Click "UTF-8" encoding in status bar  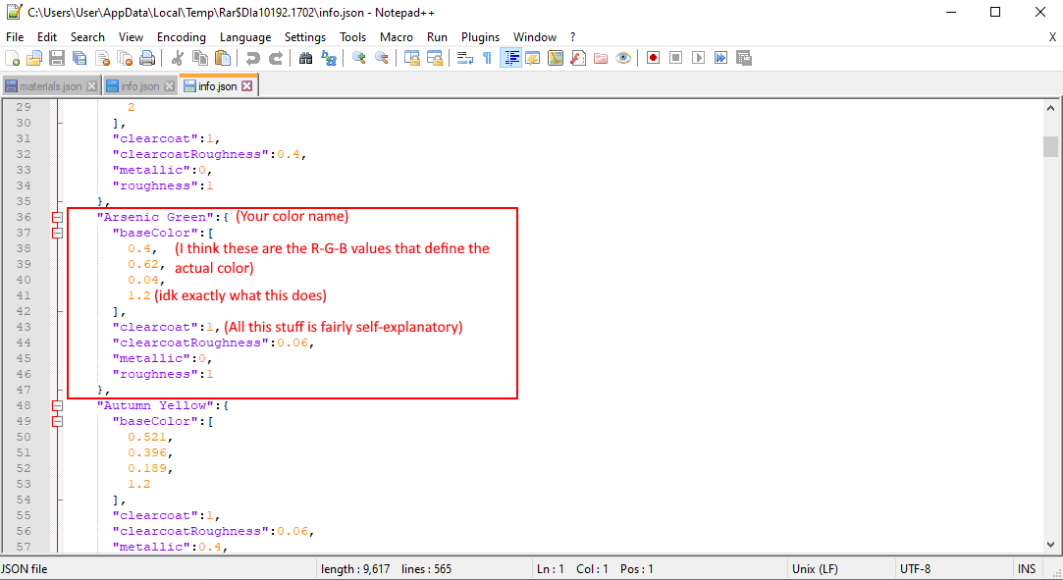pyautogui.click(x=915, y=569)
